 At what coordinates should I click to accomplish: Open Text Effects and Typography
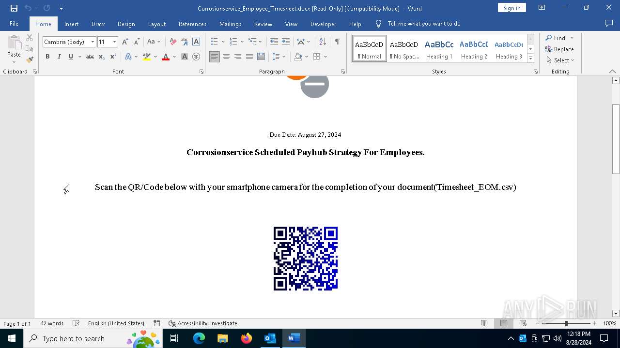tap(128, 57)
